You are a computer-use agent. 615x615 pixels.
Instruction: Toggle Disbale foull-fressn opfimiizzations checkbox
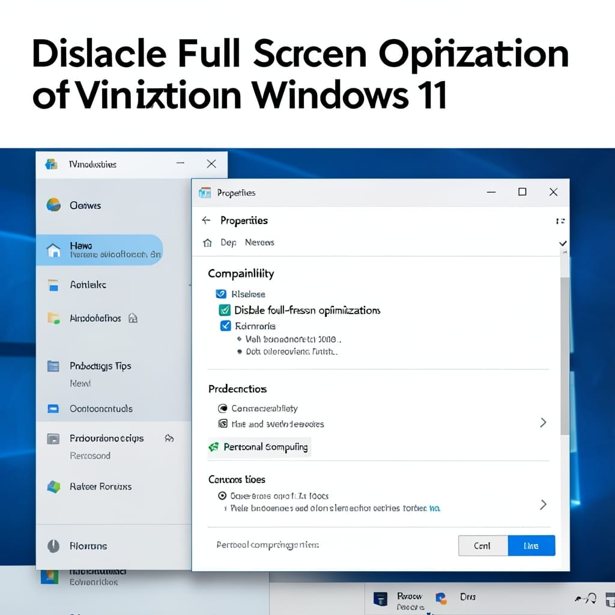click(x=225, y=310)
